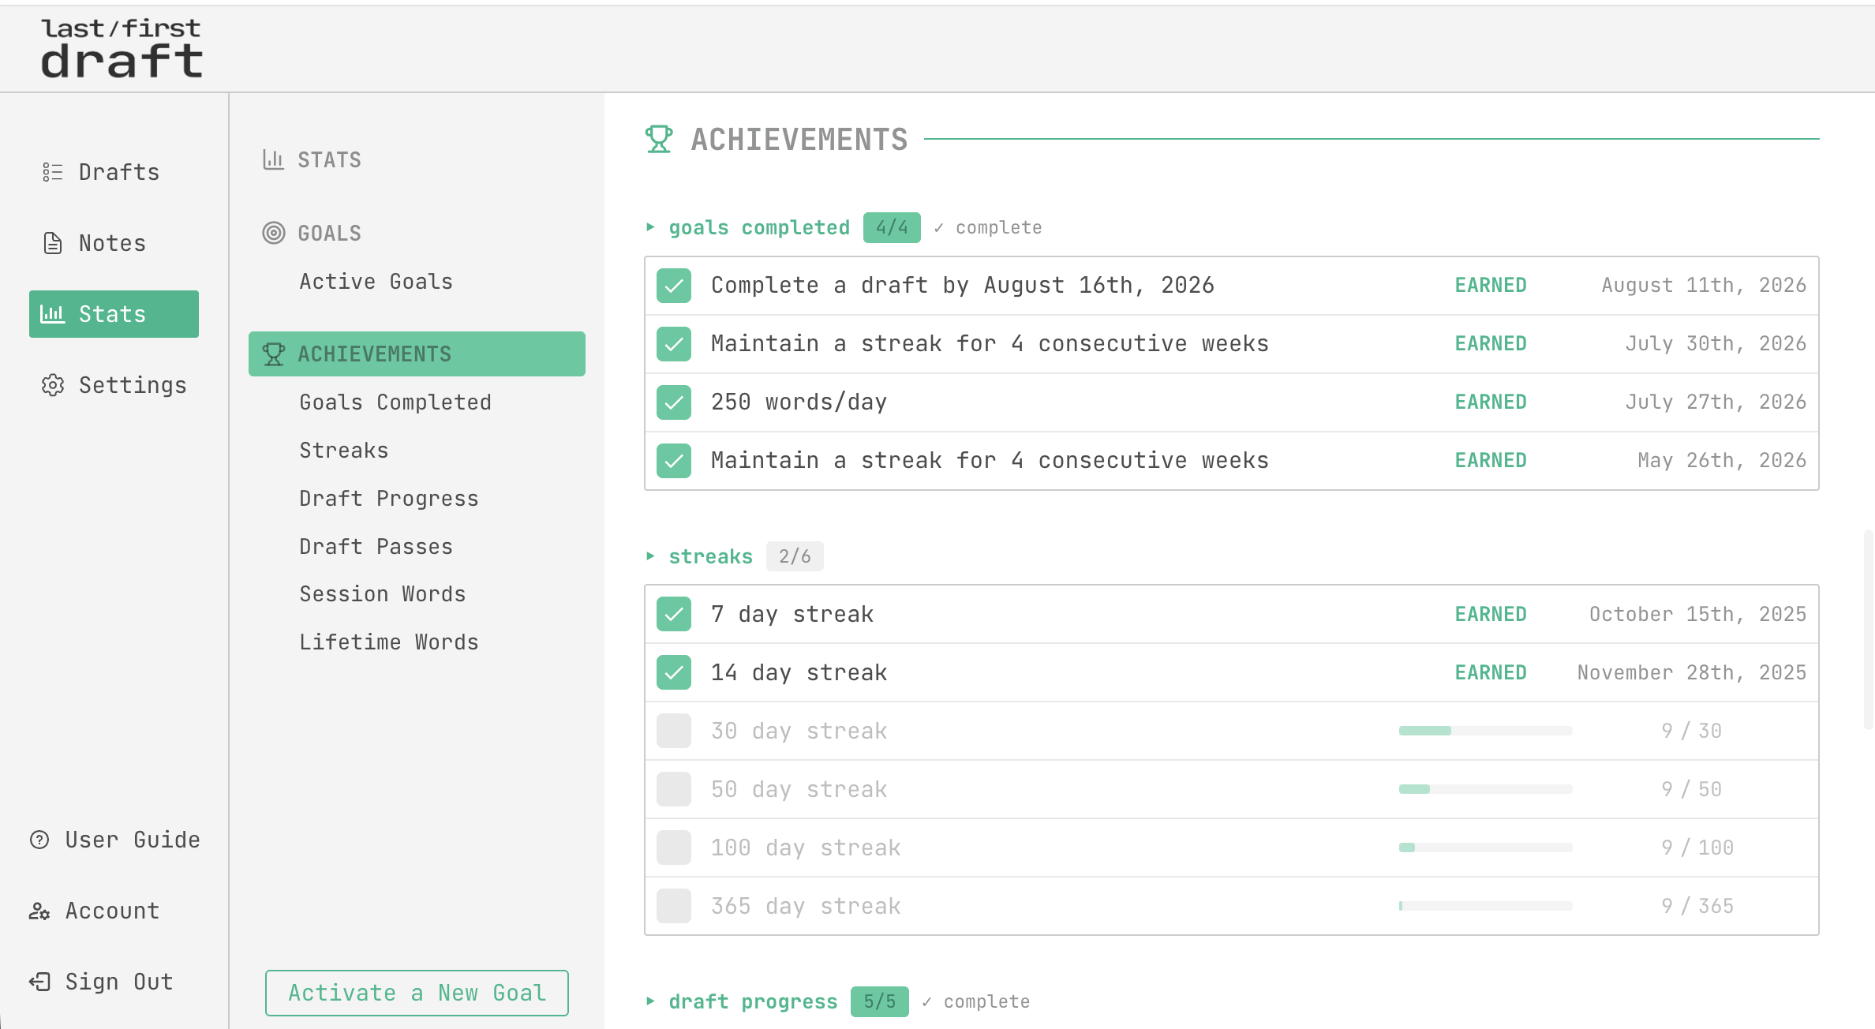Screen dimensions: 1875x1029
Task: Jump to Goals Completed section link
Action: 395,402
